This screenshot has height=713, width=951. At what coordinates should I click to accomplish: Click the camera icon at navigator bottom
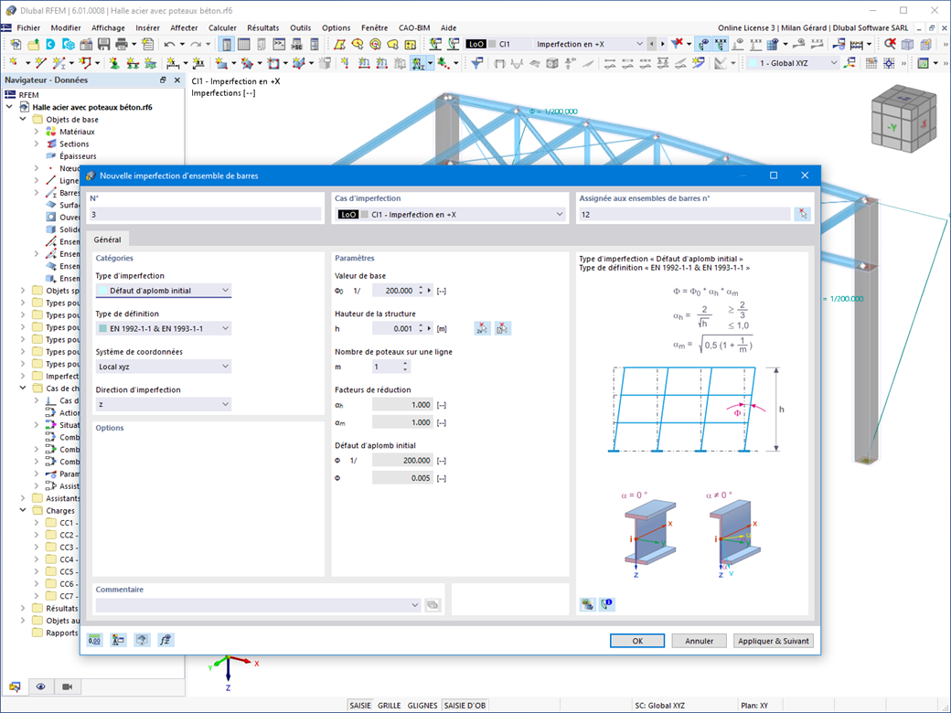coord(68,686)
